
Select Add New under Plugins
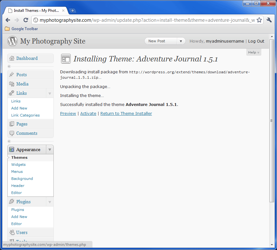(19, 217)
